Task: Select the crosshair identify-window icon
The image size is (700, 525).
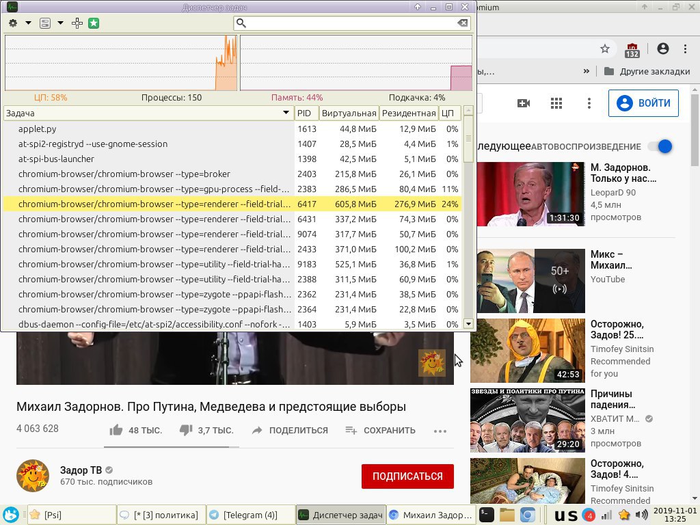Action: click(77, 23)
